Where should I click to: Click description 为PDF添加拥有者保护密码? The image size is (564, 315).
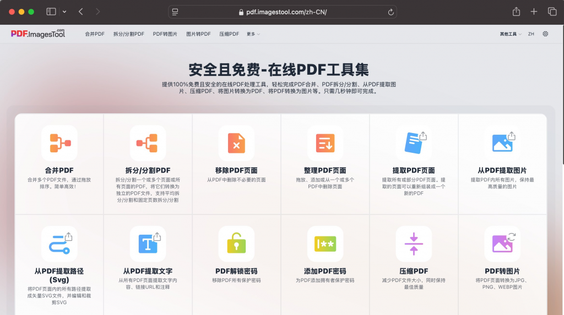325,280
